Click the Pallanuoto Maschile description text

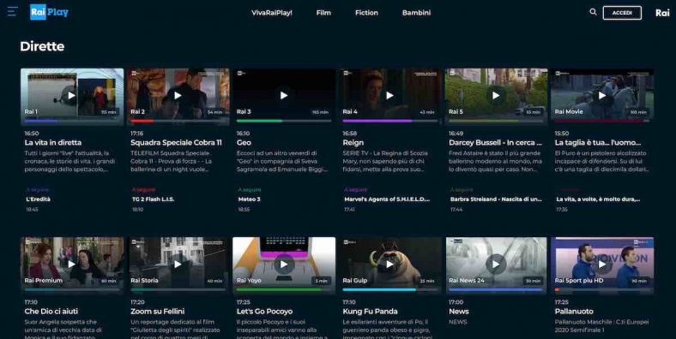pyautogui.click(x=602, y=325)
